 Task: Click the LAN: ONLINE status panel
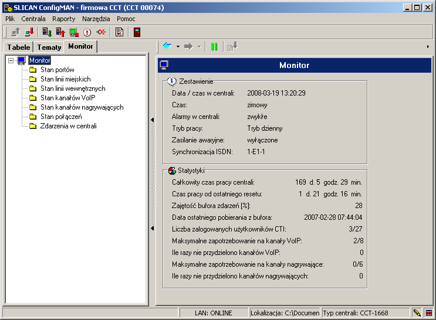[x=213, y=313]
